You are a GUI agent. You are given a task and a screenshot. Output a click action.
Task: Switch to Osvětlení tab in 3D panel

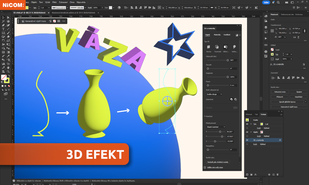coord(227,35)
